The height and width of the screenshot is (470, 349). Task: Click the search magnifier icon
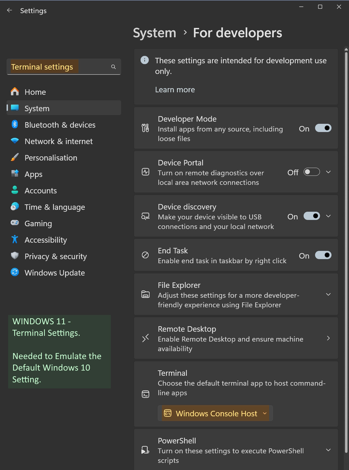coord(113,67)
